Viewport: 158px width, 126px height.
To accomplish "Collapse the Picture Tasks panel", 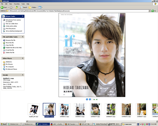I will tap(22, 16).
